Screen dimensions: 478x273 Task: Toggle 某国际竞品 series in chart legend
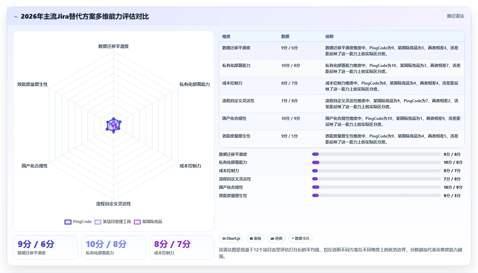point(148,222)
